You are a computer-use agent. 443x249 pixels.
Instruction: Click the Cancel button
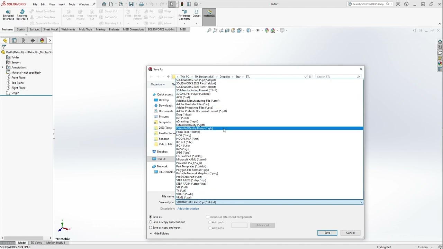point(350,233)
